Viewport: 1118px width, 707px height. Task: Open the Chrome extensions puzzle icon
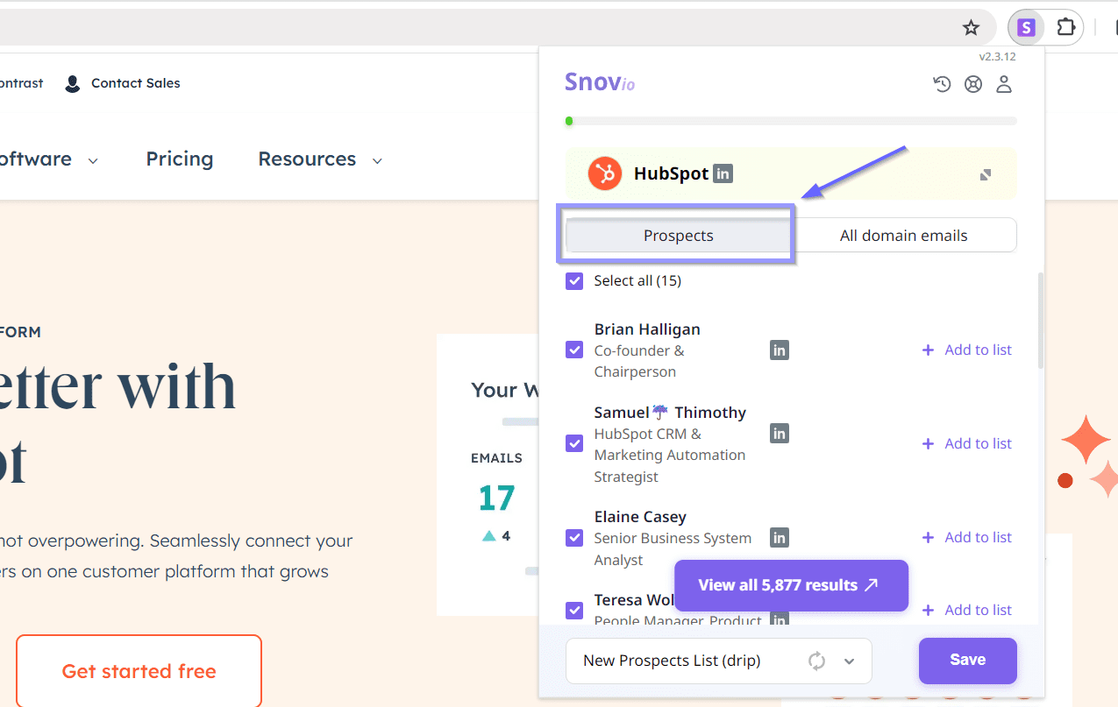pos(1065,28)
